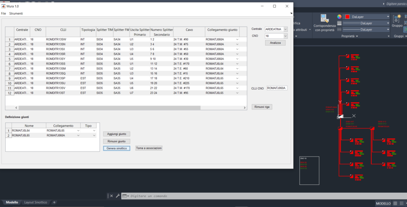Click cell U7 in Uscita Splitter Primario

tap(140, 93)
